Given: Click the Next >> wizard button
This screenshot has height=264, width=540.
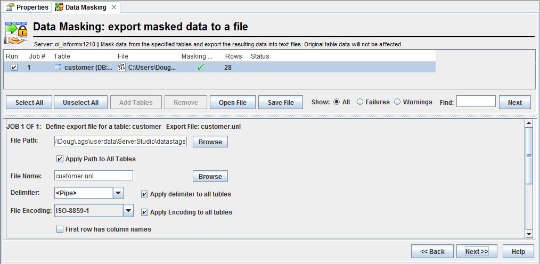Looking at the screenshot, I should tap(476, 251).
